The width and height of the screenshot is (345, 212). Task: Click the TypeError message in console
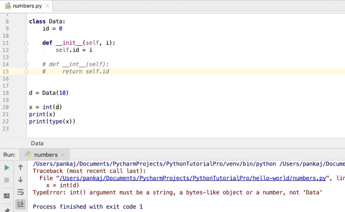pos(178,192)
